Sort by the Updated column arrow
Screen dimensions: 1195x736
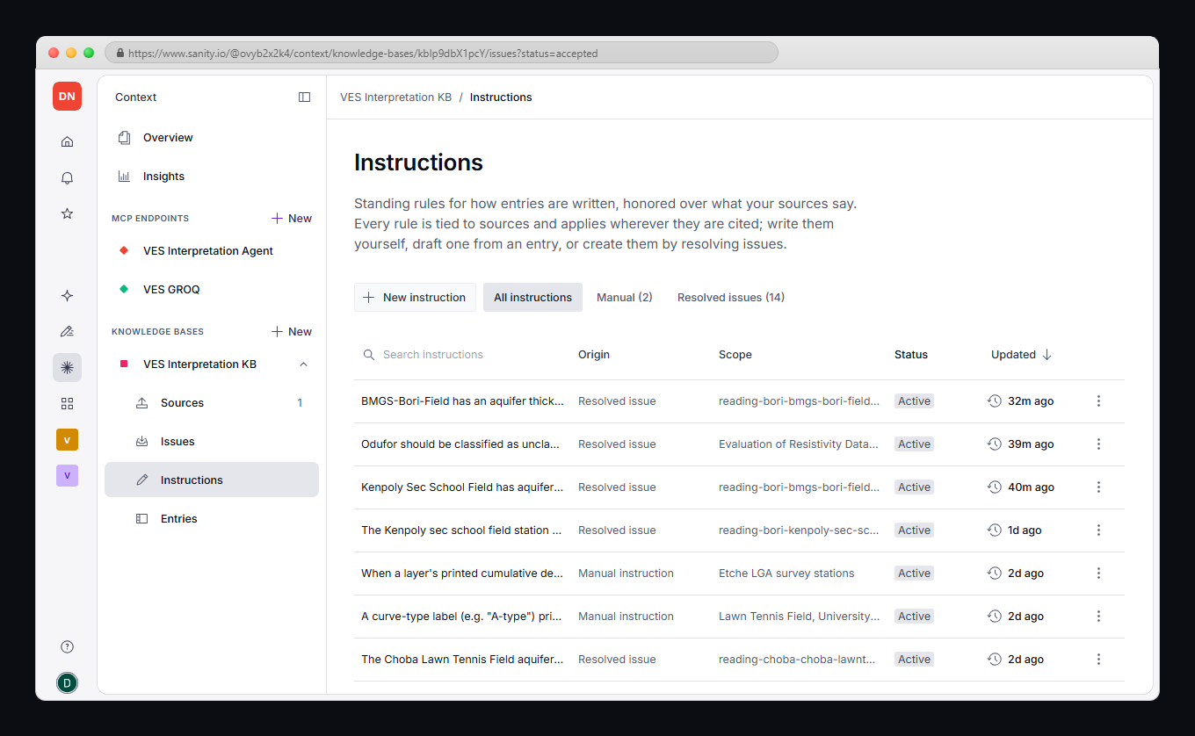coord(1047,355)
